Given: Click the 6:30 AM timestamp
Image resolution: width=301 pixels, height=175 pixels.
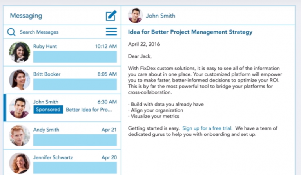Looking at the screenshot, I should (107, 102).
